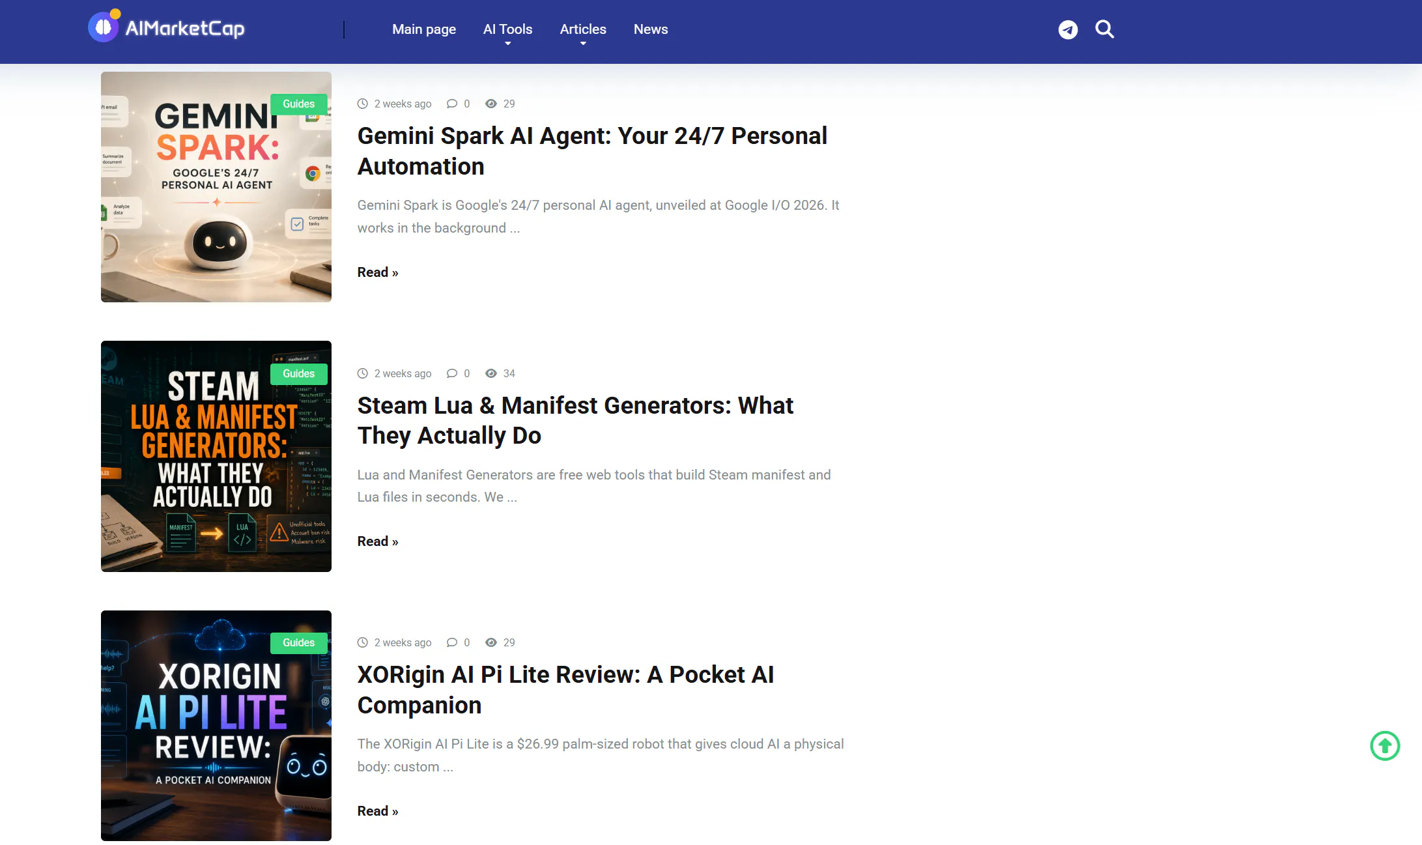Click the views eye icon on XORigin post
Image resolution: width=1422 pixels, height=845 pixels.
click(491, 642)
